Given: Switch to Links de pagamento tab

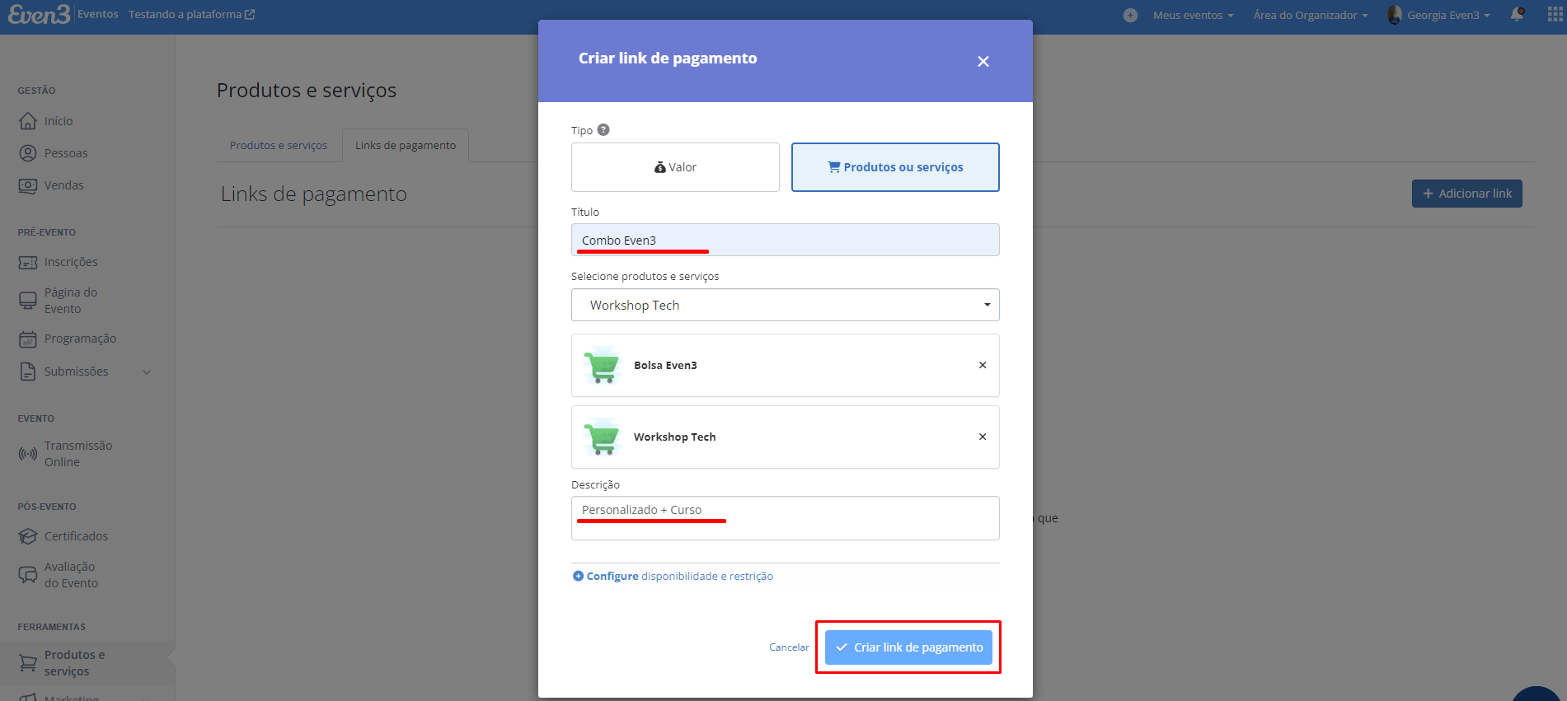Looking at the screenshot, I should (406, 145).
